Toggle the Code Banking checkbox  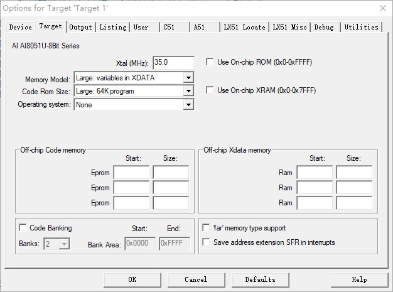(23, 228)
